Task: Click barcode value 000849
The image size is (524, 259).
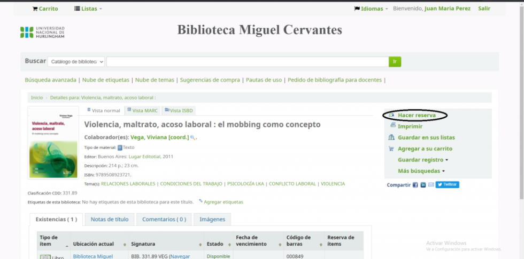Action: point(295,256)
